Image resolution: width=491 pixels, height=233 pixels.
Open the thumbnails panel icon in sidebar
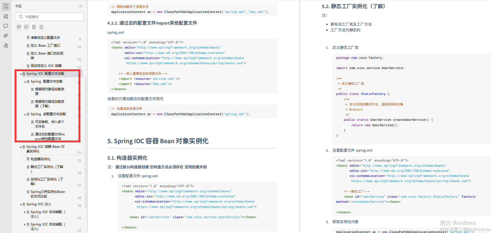coord(6,16)
